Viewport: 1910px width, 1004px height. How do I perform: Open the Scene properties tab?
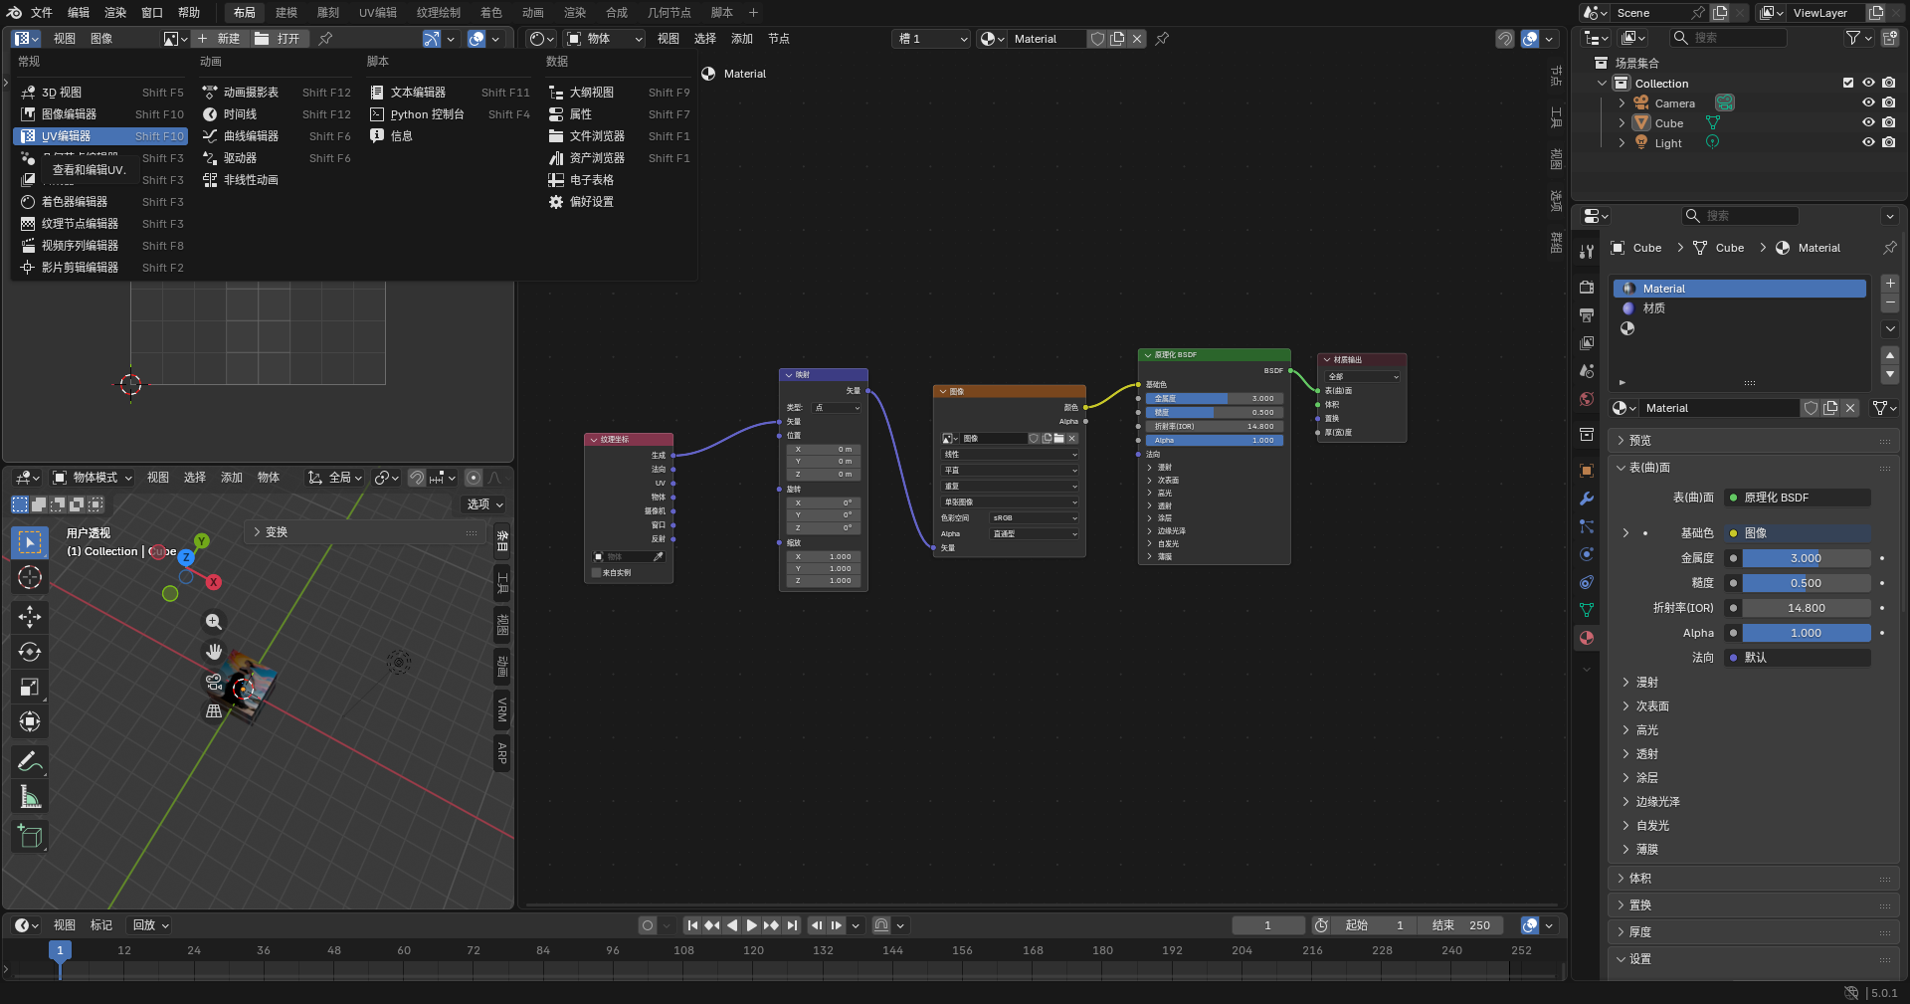click(x=1587, y=371)
